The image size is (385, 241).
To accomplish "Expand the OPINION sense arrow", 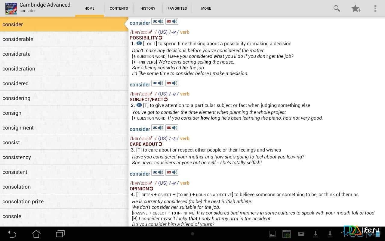I will tap(151, 189).
